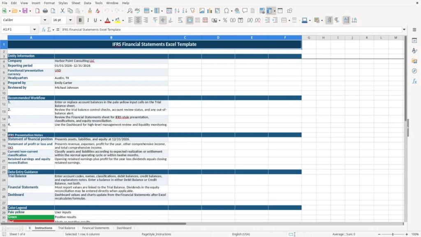Open the Draw Functions shapes icon
Image resolution: width=421 pixels, height=237 pixels.
289,11
